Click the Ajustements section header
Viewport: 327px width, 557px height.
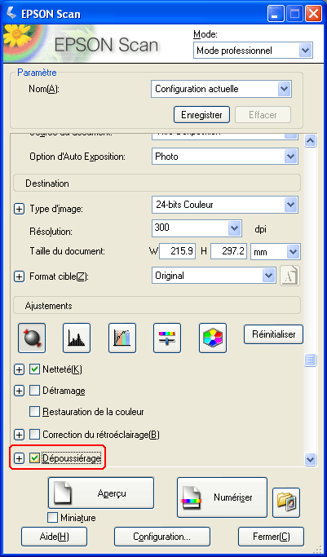point(157,306)
